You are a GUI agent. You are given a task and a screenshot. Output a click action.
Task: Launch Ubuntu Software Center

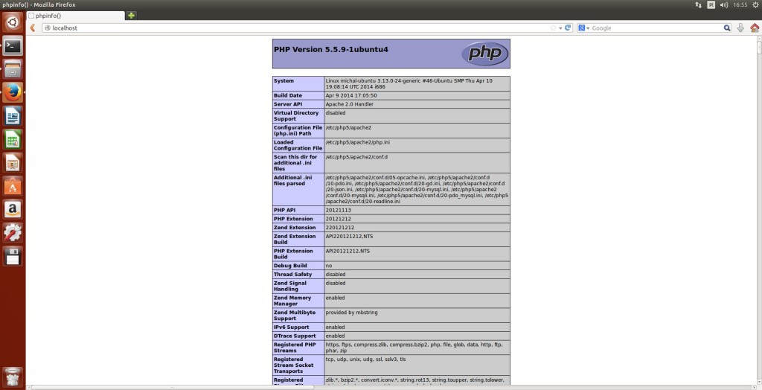[x=13, y=186]
